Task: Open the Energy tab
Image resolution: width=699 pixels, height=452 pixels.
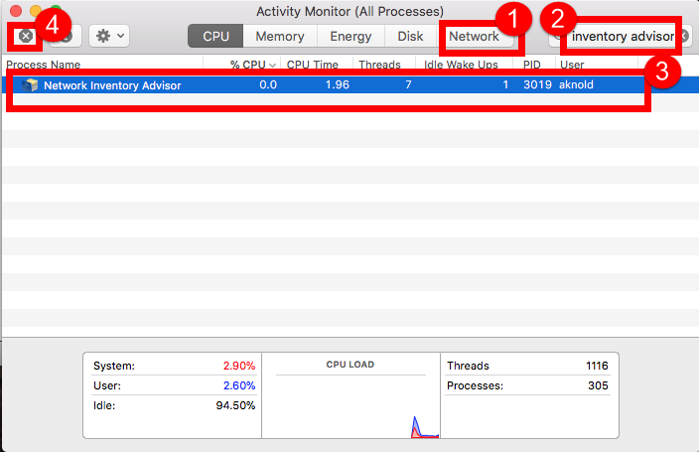Action: 351,36
